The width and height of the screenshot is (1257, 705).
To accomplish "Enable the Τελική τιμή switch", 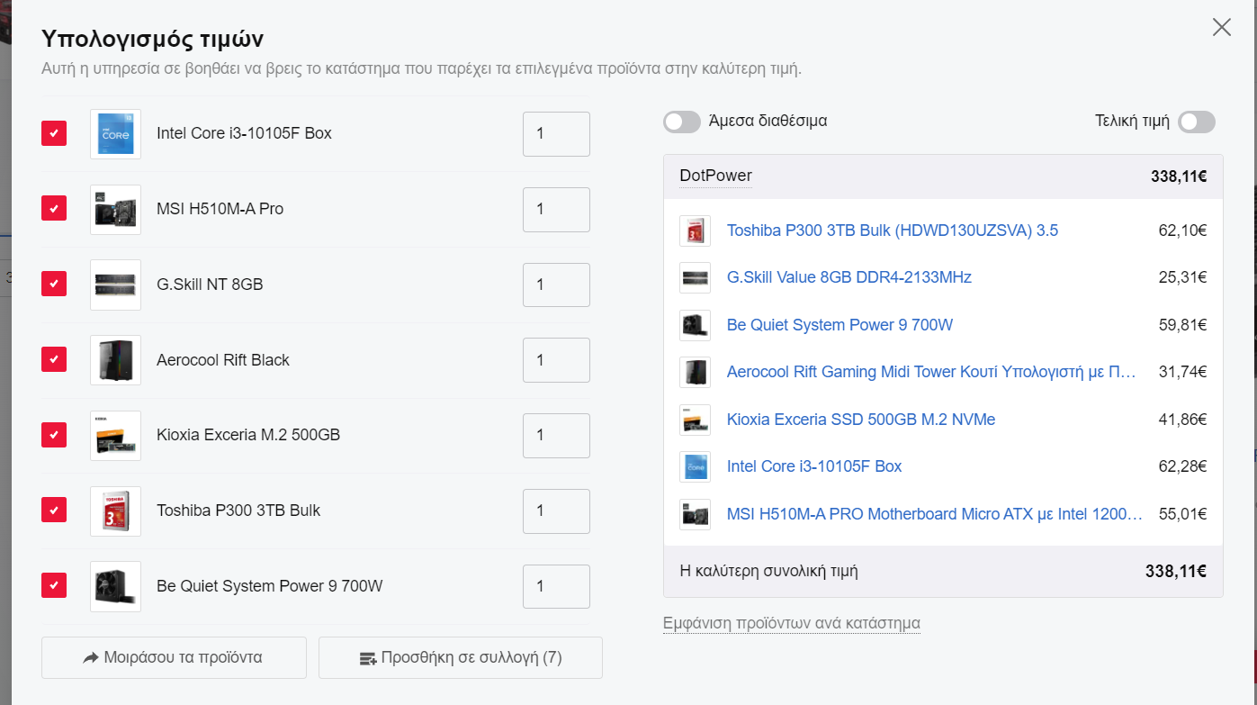I will 1197,122.
